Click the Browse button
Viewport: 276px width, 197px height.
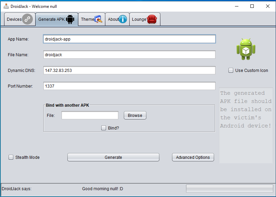[135, 115]
